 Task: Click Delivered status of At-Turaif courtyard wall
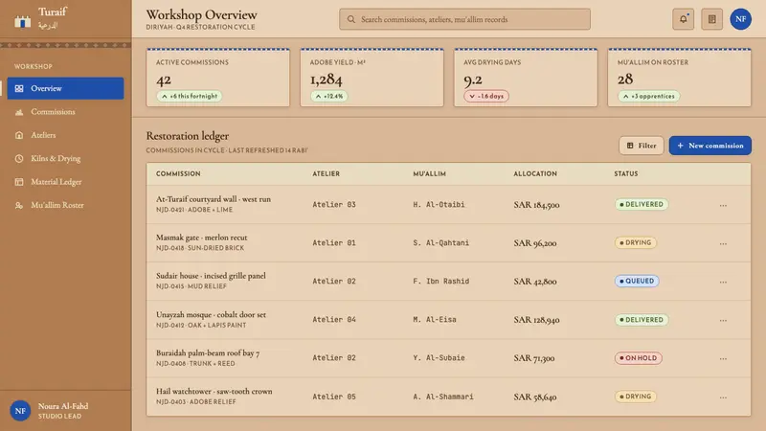pos(642,204)
